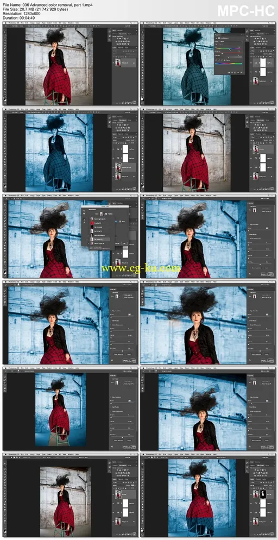Screen dimensions: 278x540
Task: Select the Background layer thumbnail in the floating-panel frame
Action: (x=256, y=81)
